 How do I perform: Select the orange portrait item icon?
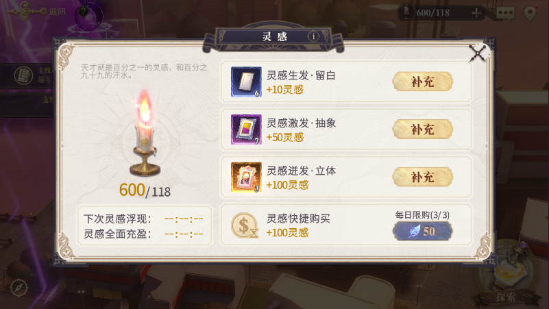(246, 177)
